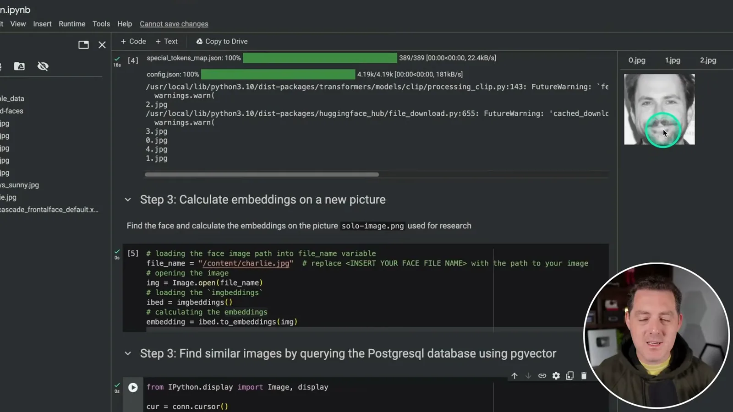Open file pane in new window
Viewport: 733px width, 412px height.
(83, 44)
